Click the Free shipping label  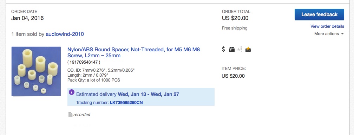tap(235, 28)
